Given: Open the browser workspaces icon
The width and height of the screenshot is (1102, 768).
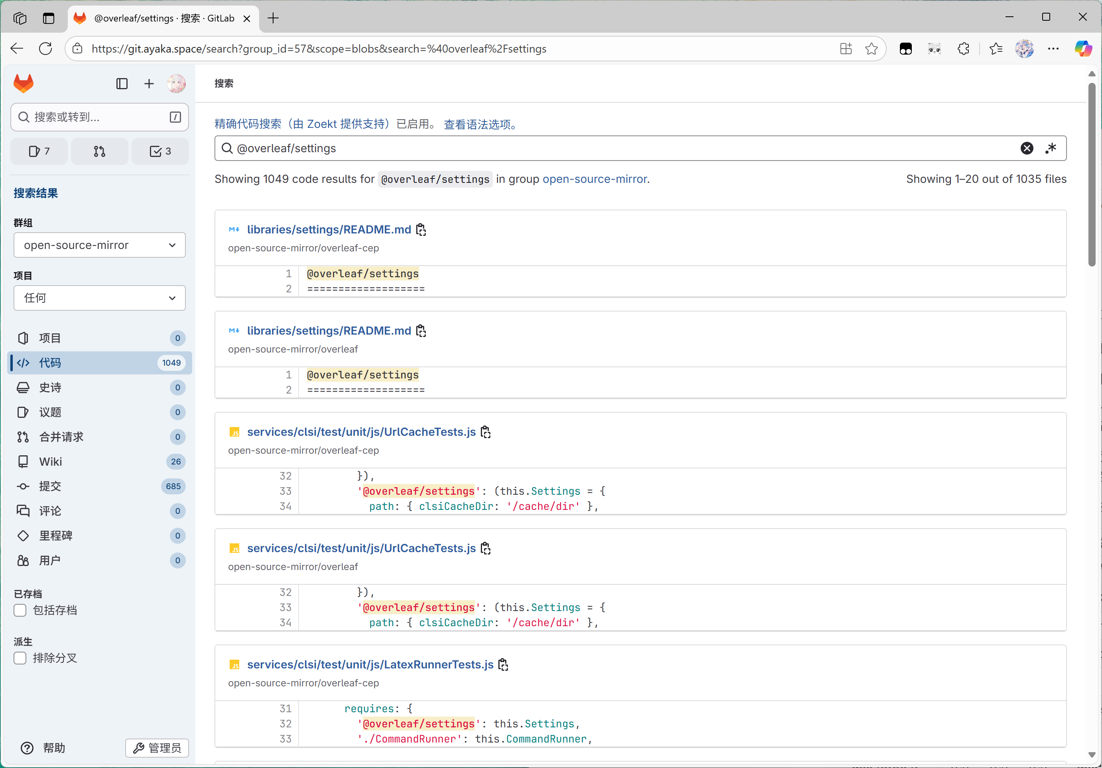Looking at the screenshot, I should pyautogui.click(x=20, y=18).
